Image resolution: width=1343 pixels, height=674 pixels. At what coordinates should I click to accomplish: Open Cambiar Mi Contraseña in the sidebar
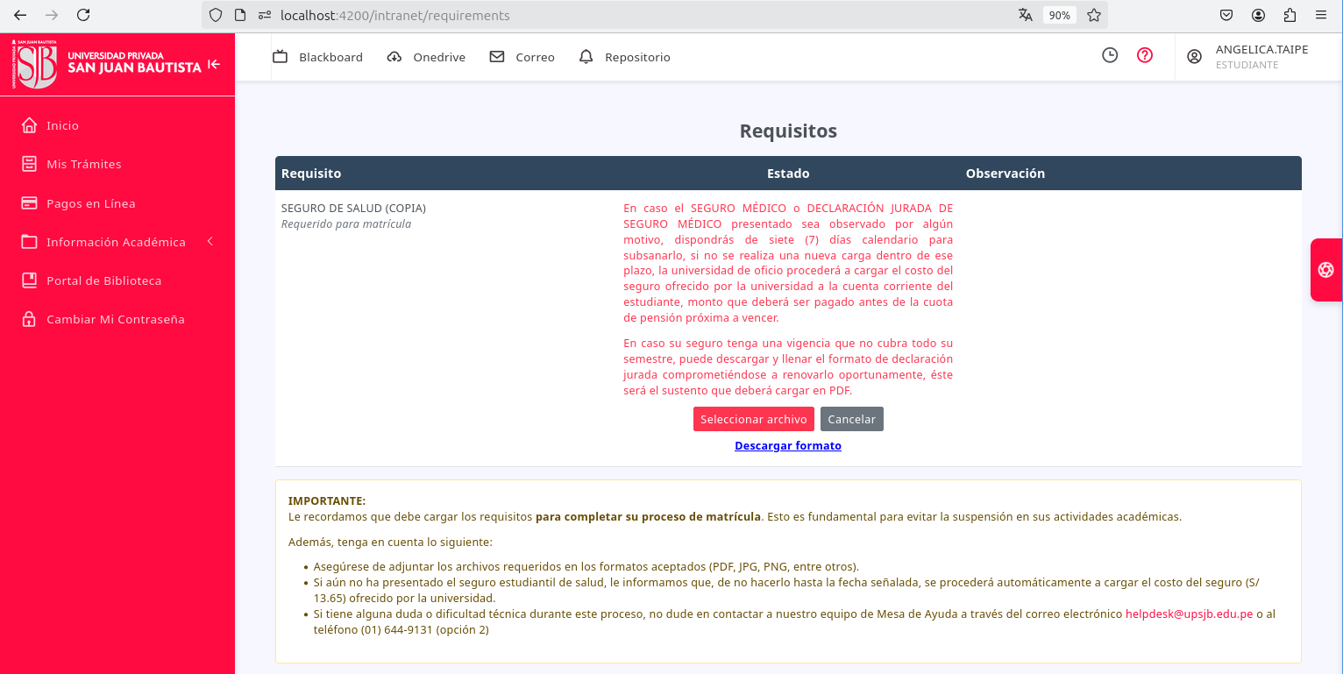pos(117,319)
